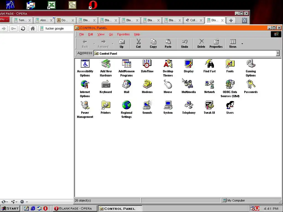The image size is (283, 212).
Task: Launch Internet Explorer from Quick Launch
Action: [x=33, y=208]
